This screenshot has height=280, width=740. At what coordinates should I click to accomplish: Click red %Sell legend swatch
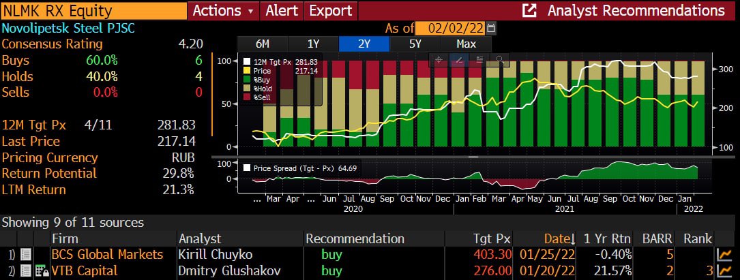pyautogui.click(x=247, y=97)
